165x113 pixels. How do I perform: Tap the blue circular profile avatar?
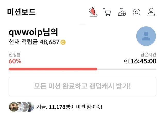(146, 36)
